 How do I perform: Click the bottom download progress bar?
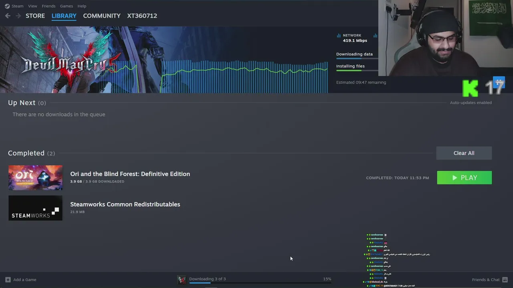click(260, 283)
